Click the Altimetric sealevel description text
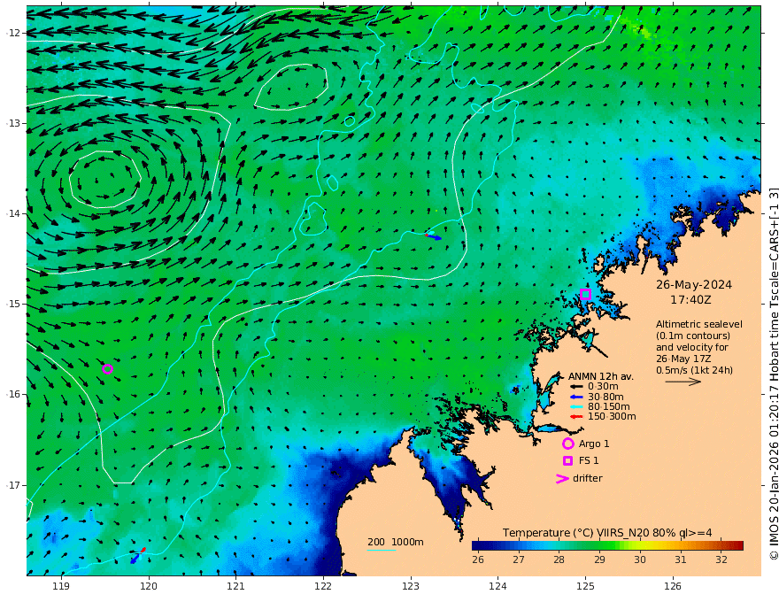 click(x=699, y=347)
